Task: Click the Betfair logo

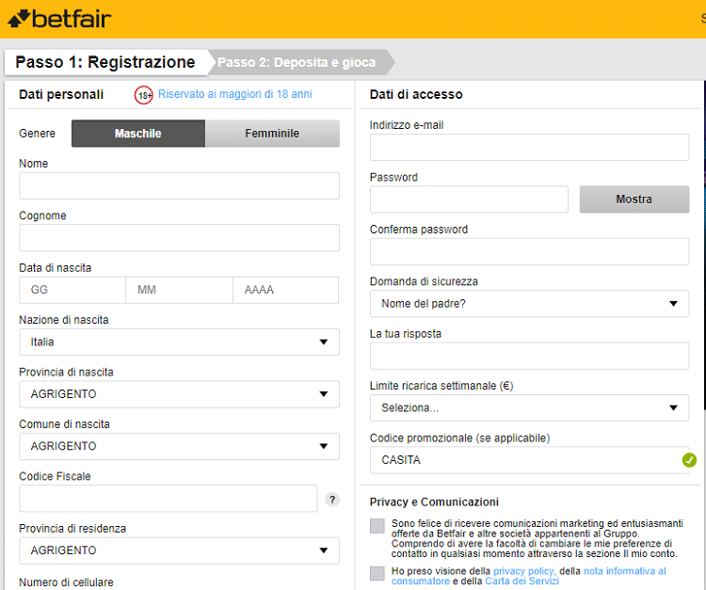Action: point(59,19)
